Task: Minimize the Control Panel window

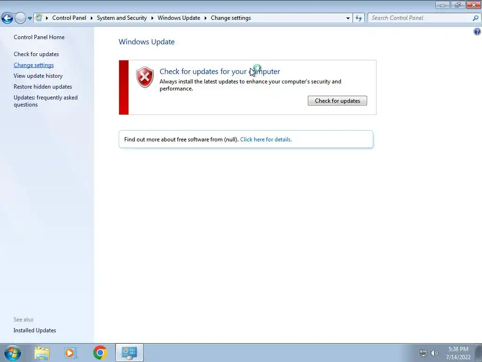Action: [442, 5]
